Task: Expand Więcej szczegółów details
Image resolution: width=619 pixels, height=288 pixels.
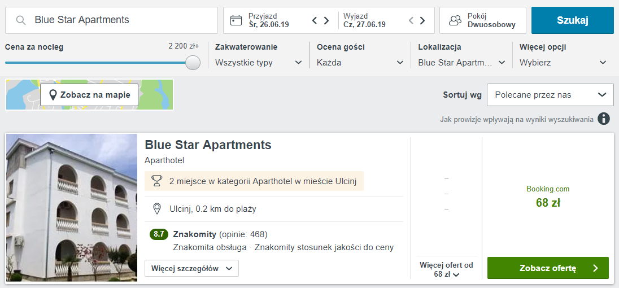Action: tap(191, 268)
